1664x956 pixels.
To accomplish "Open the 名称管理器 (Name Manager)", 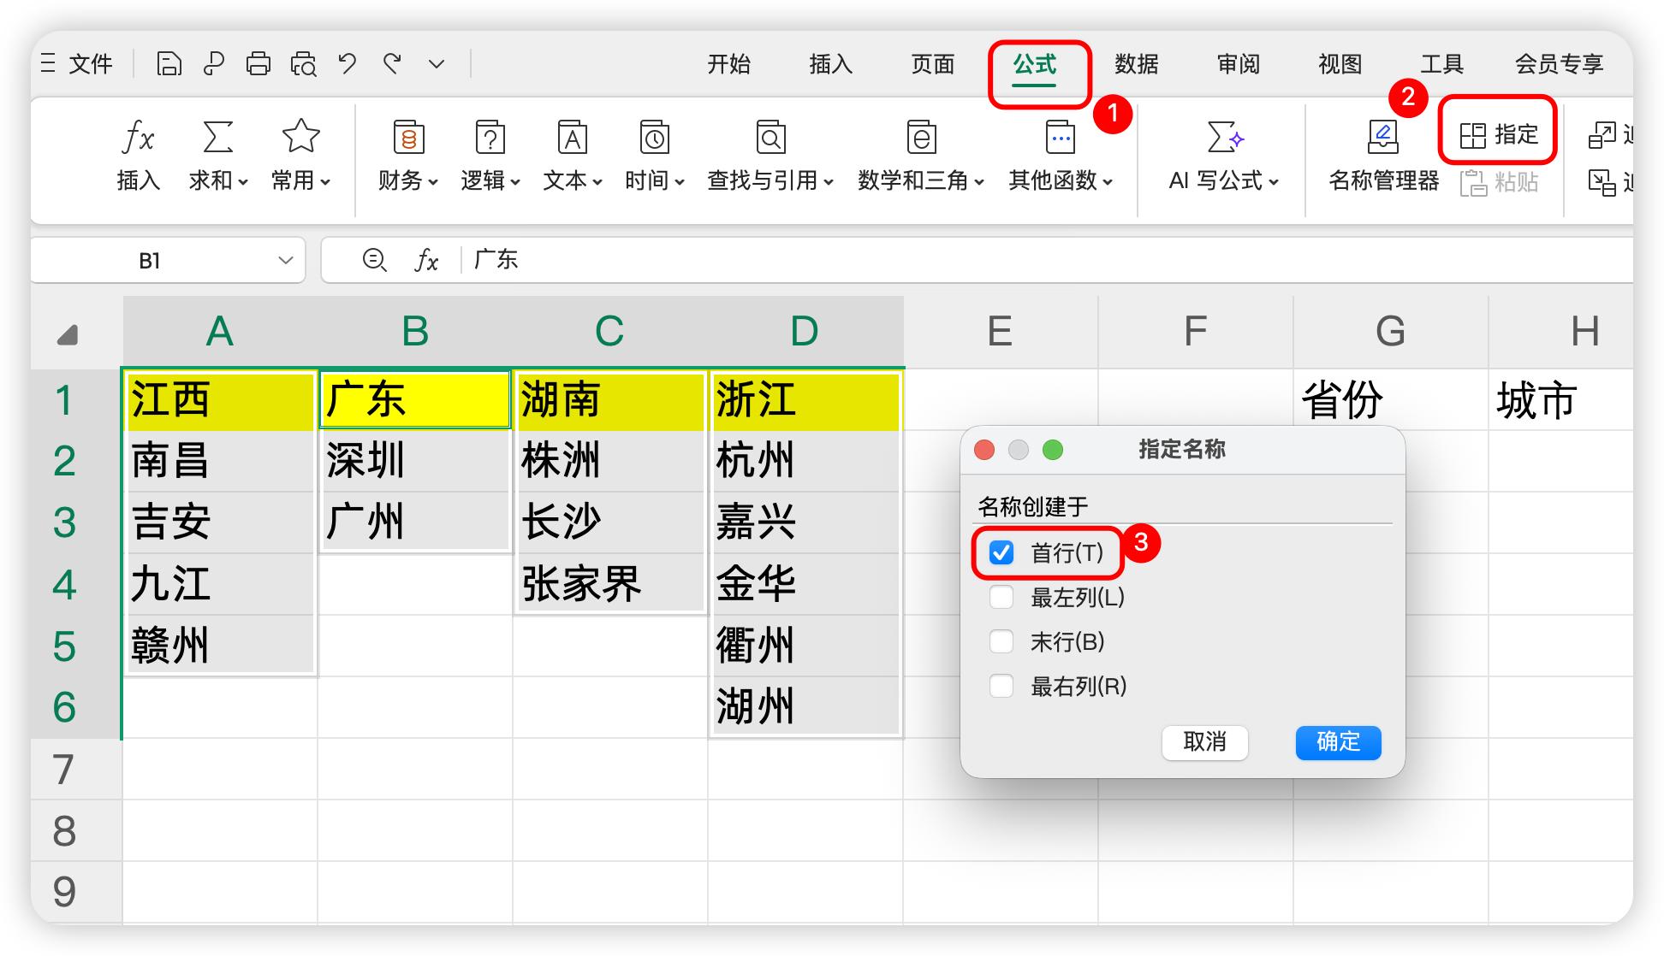I will coord(1383,154).
